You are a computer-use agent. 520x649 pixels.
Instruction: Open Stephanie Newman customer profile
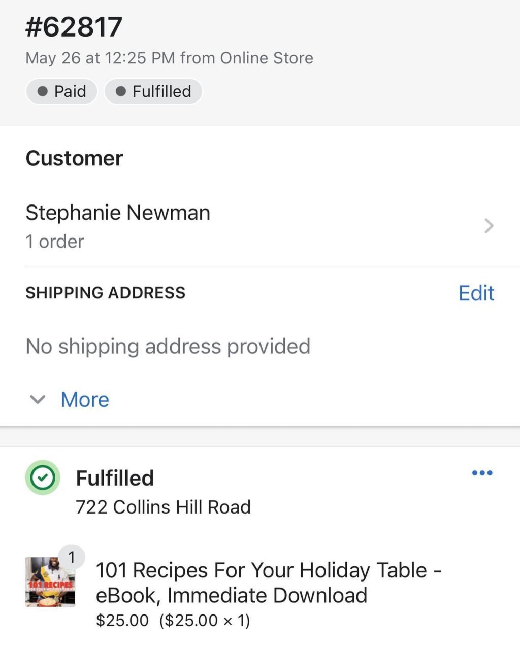point(118,213)
